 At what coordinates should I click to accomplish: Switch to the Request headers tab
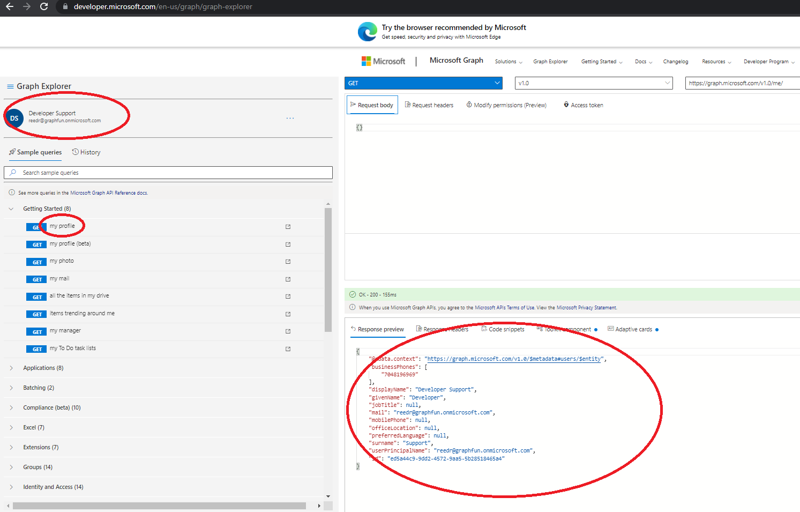pyautogui.click(x=429, y=105)
